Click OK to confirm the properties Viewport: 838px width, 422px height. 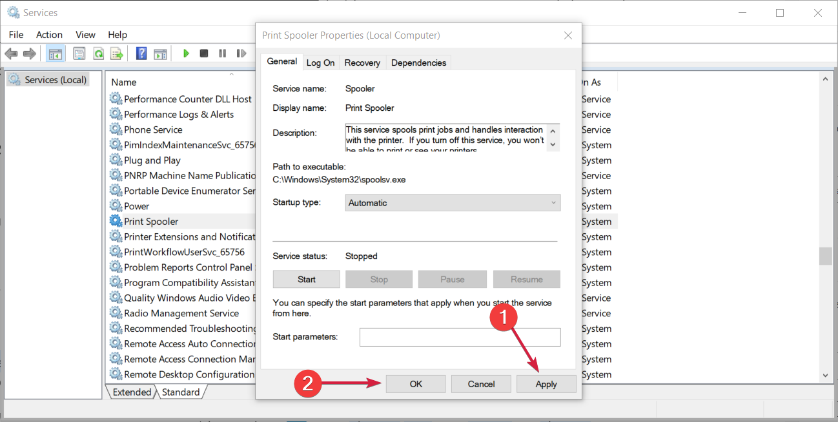pyautogui.click(x=416, y=384)
